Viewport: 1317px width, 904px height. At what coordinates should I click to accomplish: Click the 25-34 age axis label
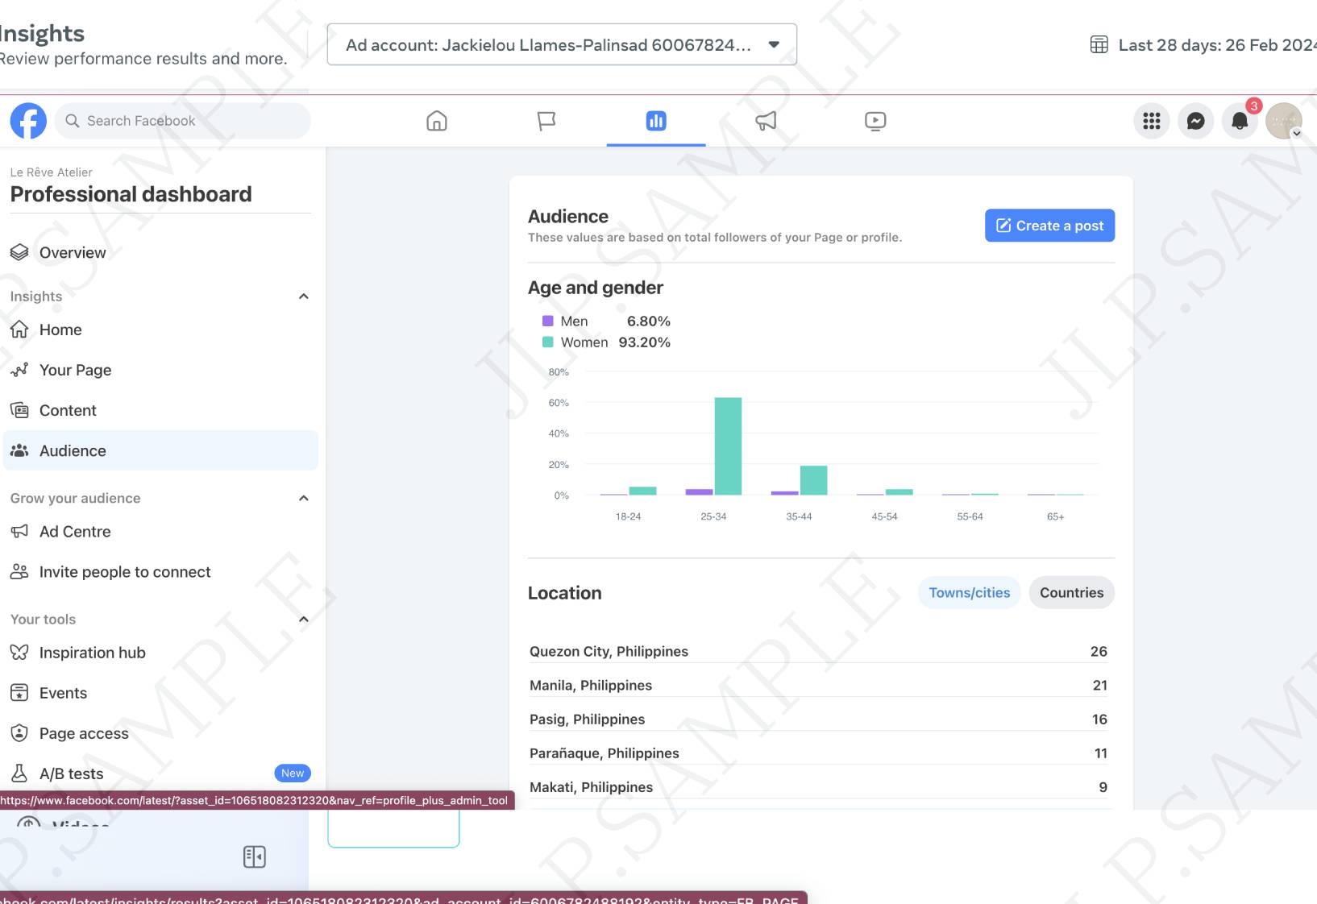713,516
